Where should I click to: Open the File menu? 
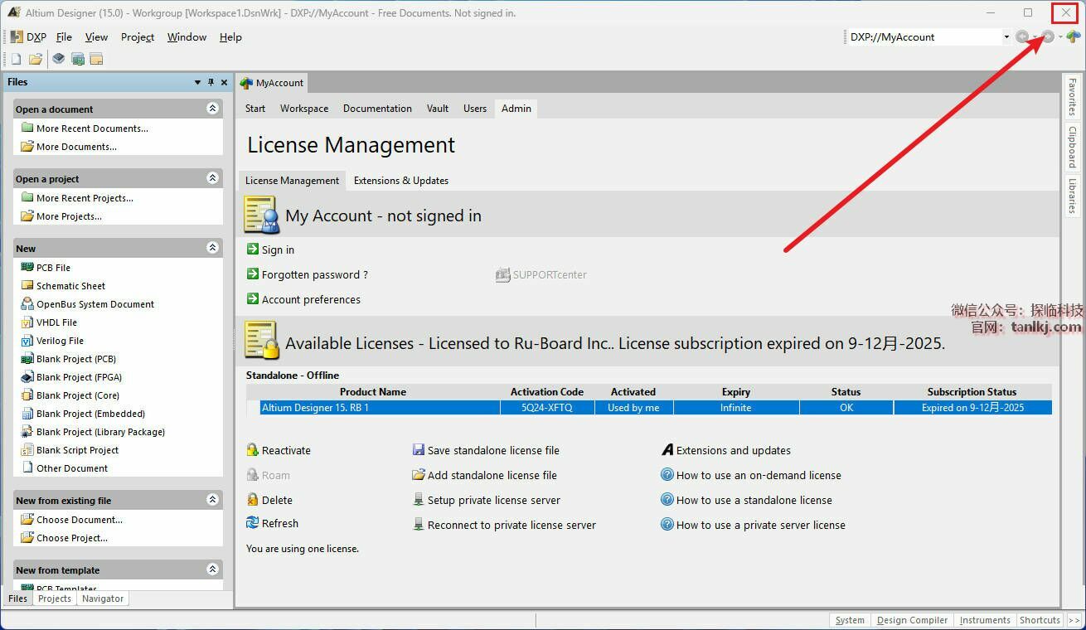pyautogui.click(x=64, y=36)
